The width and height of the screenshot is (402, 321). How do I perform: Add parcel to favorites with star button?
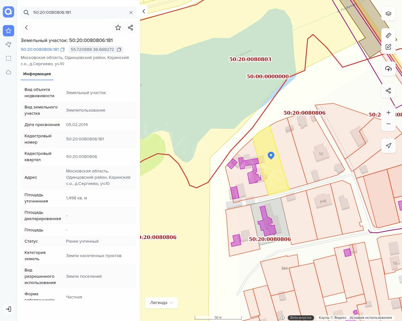coord(118,28)
